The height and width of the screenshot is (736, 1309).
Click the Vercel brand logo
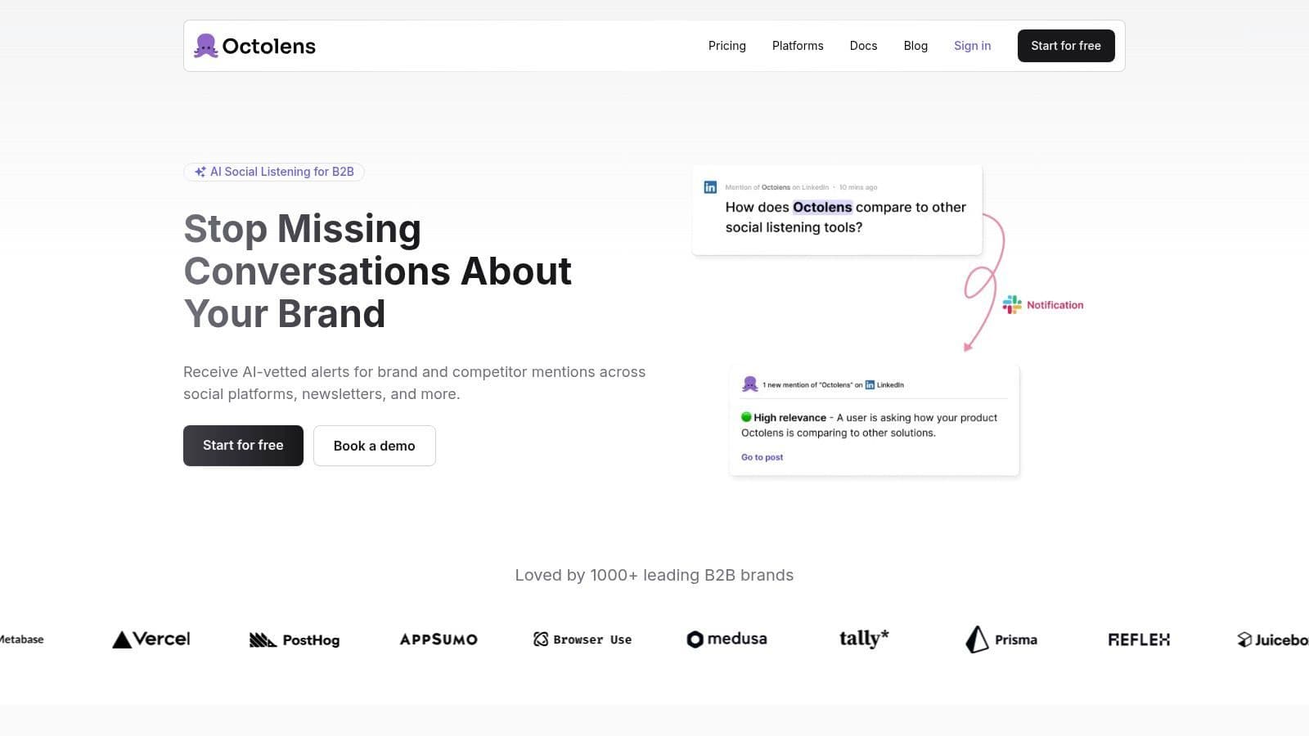[151, 640]
